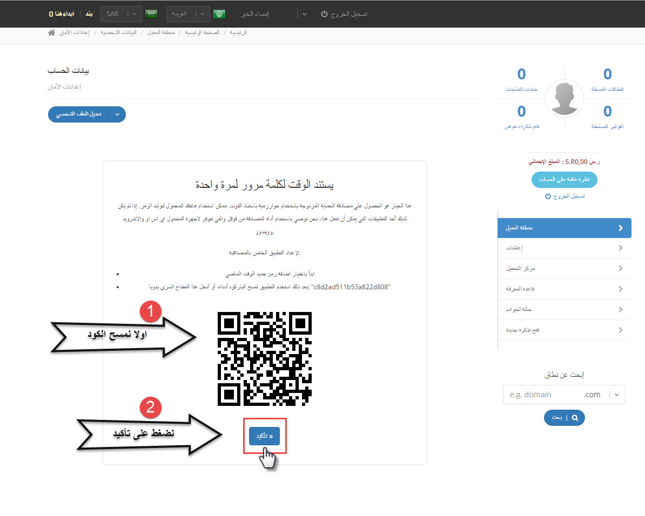The image size is (645, 516).
Task: Click the green Arabic language flag icon
Action: click(x=219, y=14)
